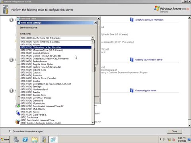Image resolution: width=191 pixels, height=143 pixels.
Task: Open the Start menu
Action: point(5,139)
